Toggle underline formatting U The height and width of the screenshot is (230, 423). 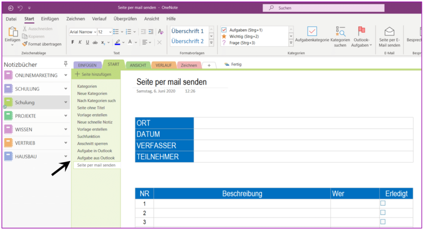pyautogui.click(x=87, y=42)
